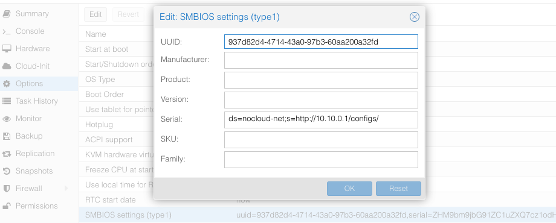Open the Console terminal icon
Viewport: 556px width, 223px height.
click(x=7, y=31)
